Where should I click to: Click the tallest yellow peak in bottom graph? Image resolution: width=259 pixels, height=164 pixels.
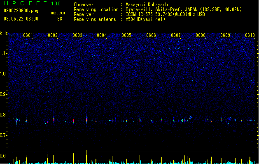(86, 157)
